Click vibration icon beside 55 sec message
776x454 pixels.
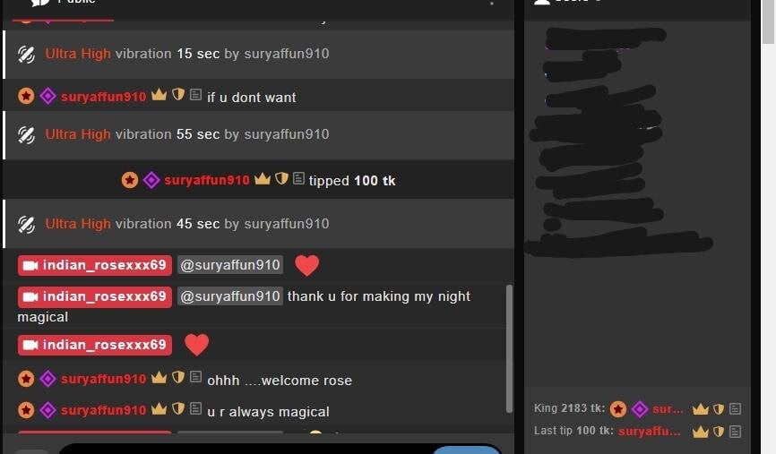tap(26, 135)
